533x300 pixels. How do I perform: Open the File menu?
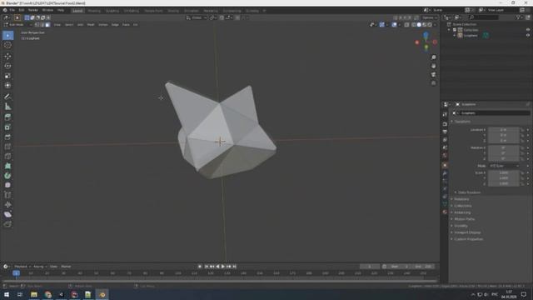tap(12, 10)
